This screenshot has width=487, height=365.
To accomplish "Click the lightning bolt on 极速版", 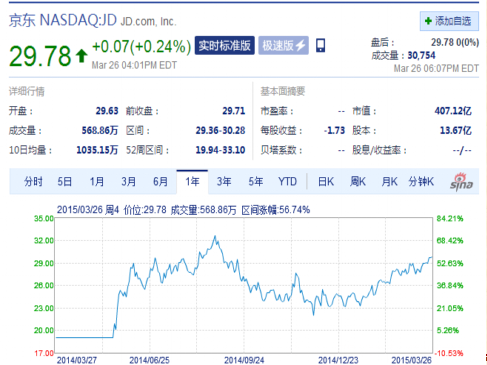I will (x=301, y=46).
